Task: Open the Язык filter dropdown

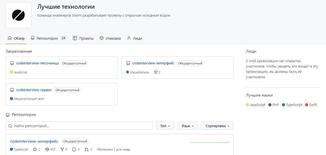Action: (x=187, y=126)
